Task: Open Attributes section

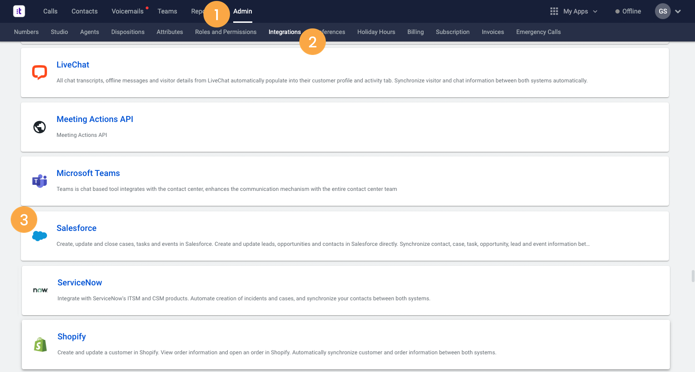Action: (170, 32)
